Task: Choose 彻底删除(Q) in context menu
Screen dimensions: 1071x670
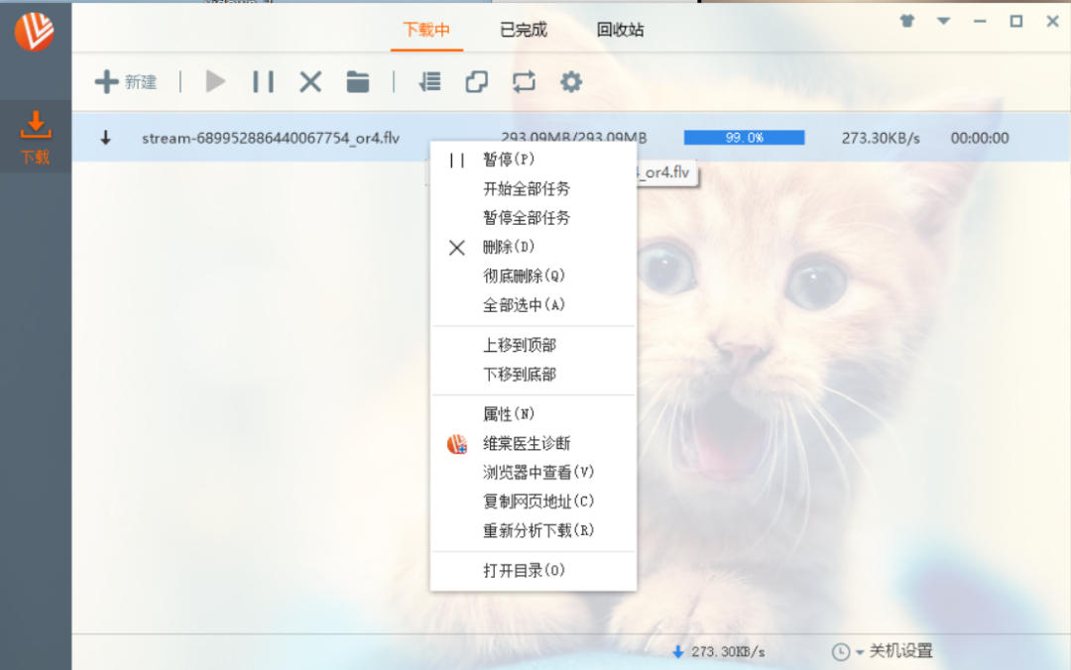Action: tap(534, 276)
